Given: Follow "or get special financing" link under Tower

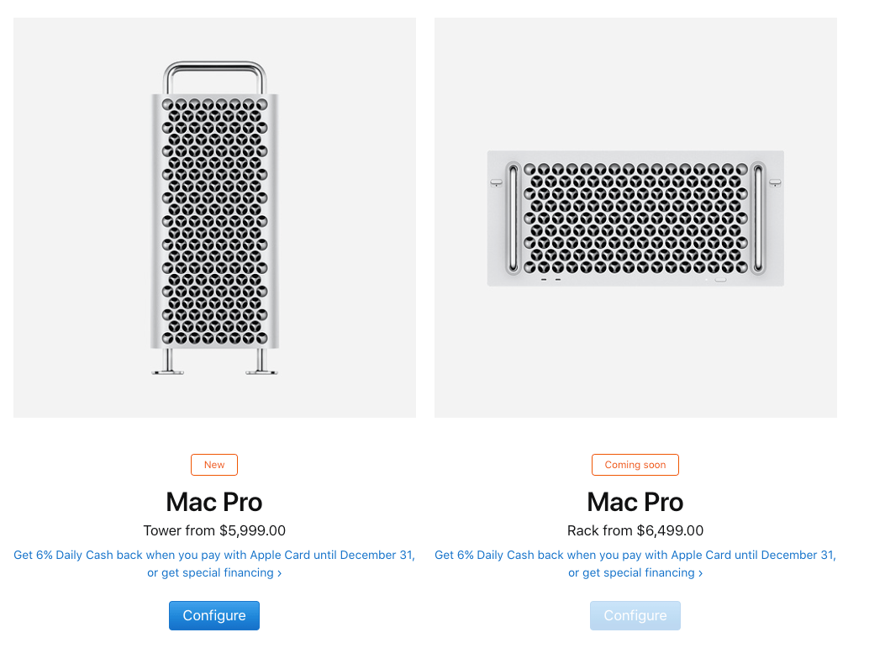Looking at the screenshot, I should coord(210,572).
